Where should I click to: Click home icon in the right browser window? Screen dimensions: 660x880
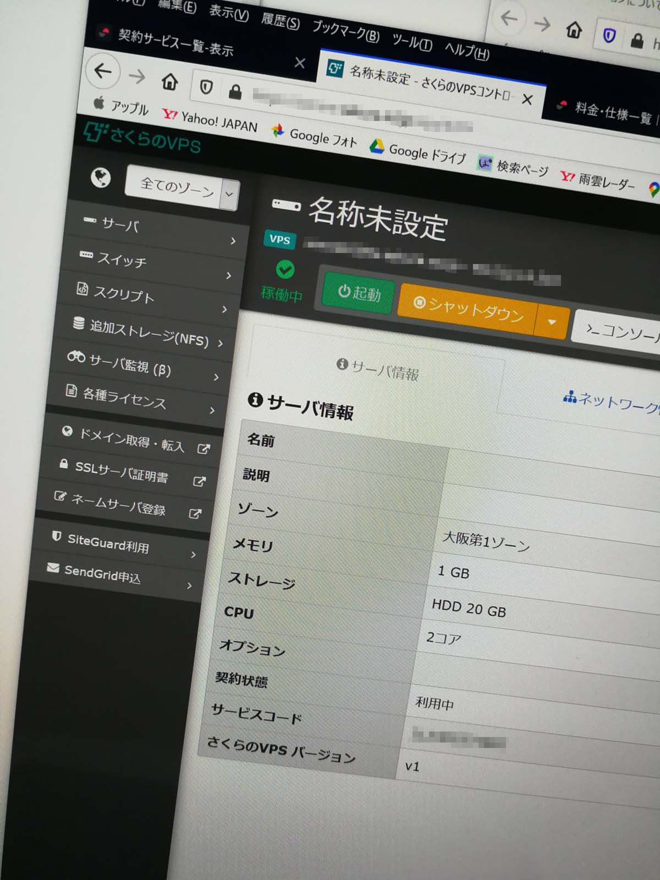[x=574, y=29]
